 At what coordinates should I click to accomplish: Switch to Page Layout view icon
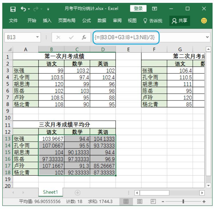coord(140,201)
